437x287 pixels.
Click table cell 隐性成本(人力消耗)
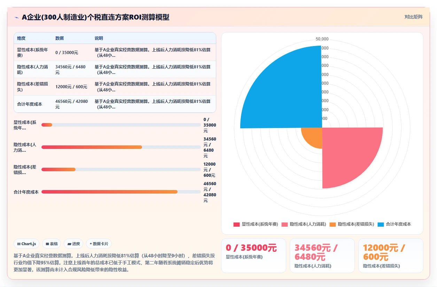tap(33, 69)
